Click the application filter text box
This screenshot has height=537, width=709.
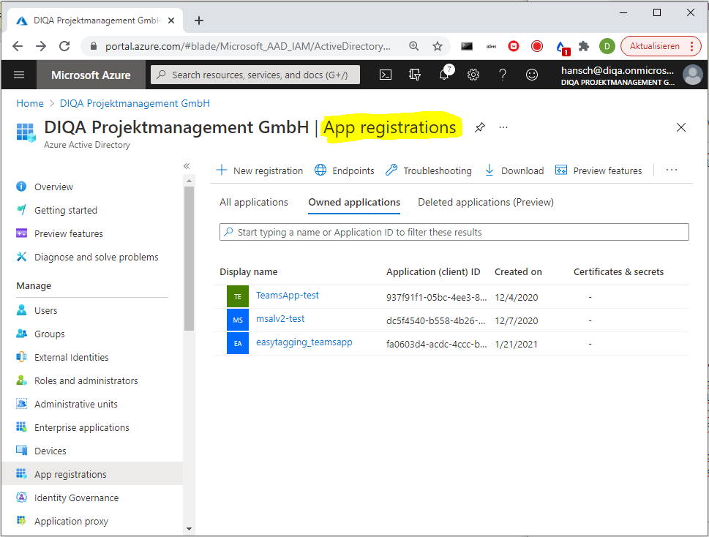[454, 232]
